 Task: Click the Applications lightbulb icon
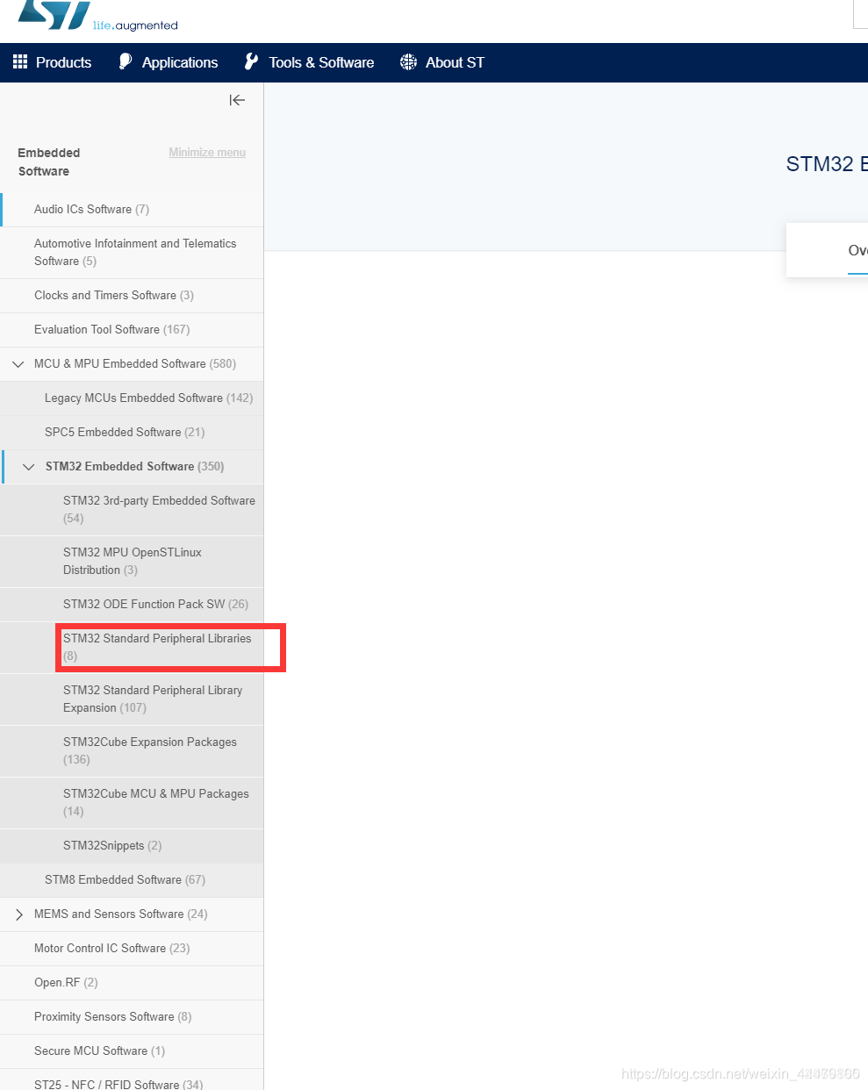(126, 61)
